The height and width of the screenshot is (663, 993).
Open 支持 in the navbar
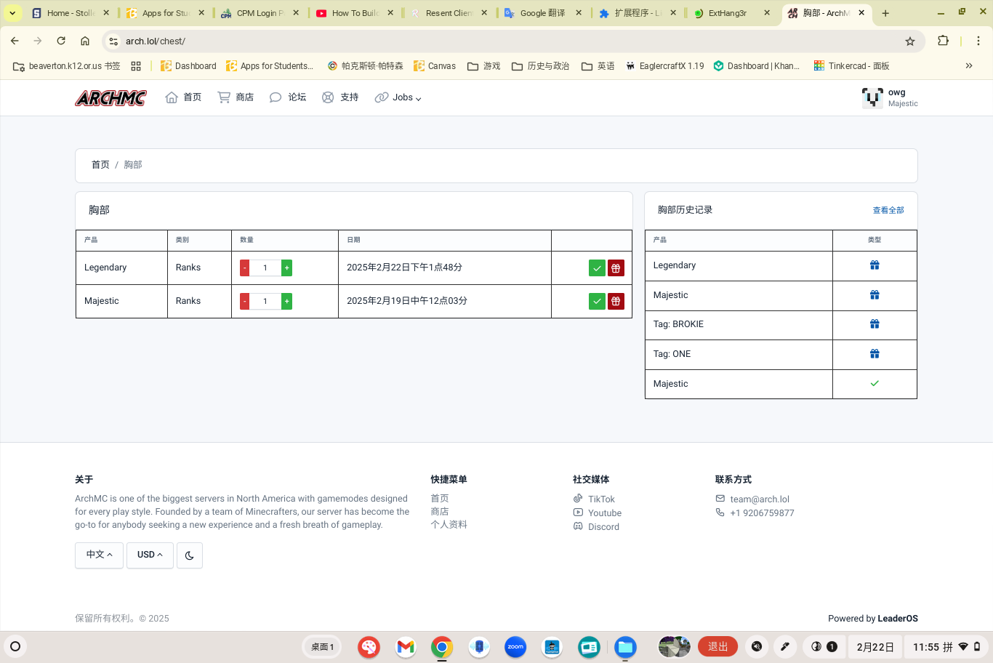pyautogui.click(x=340, y=97)
